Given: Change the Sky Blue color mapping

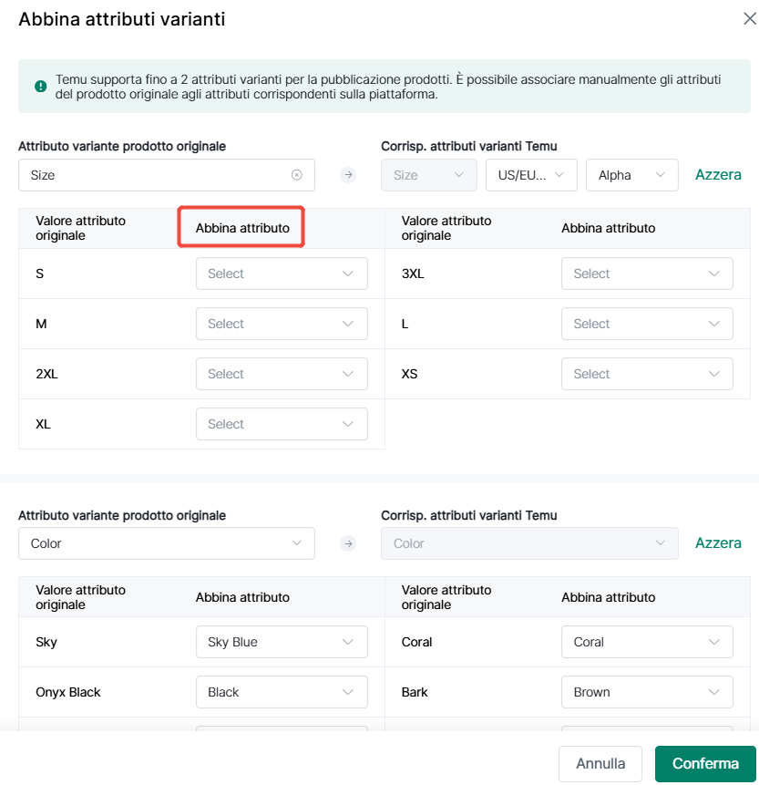Looking at the screenshot, I should tap(282, 642).
